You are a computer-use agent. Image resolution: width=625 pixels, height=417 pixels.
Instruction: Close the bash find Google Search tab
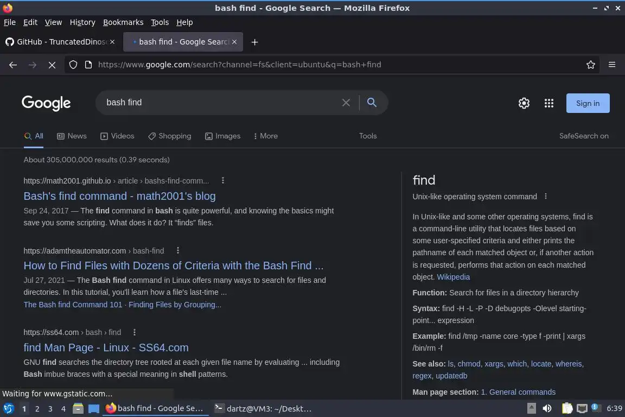[x=234, y=42]
